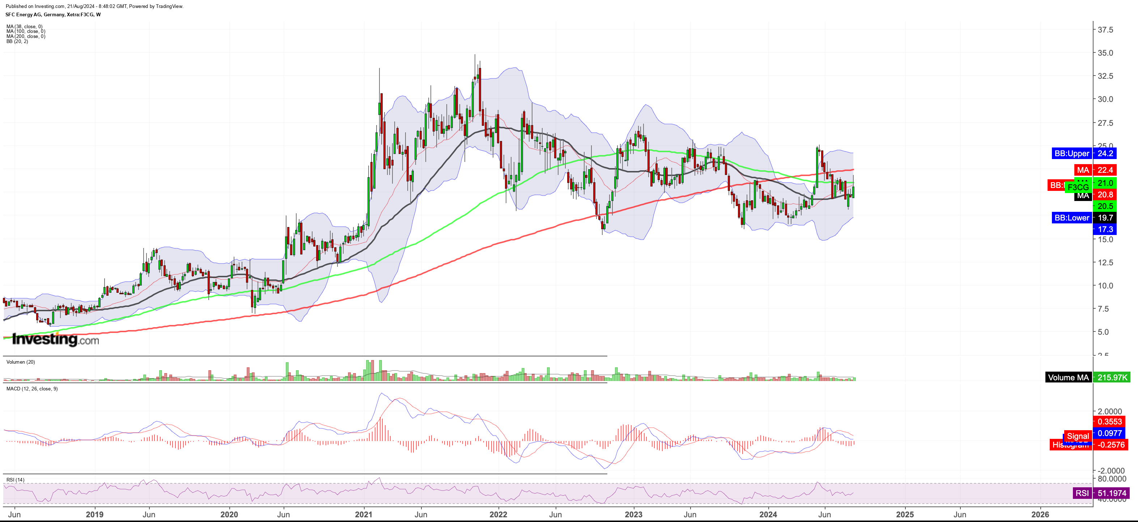
Task: Click the red 20.8 value tag
Action: pyautogui.click(x=1105, y=194)
